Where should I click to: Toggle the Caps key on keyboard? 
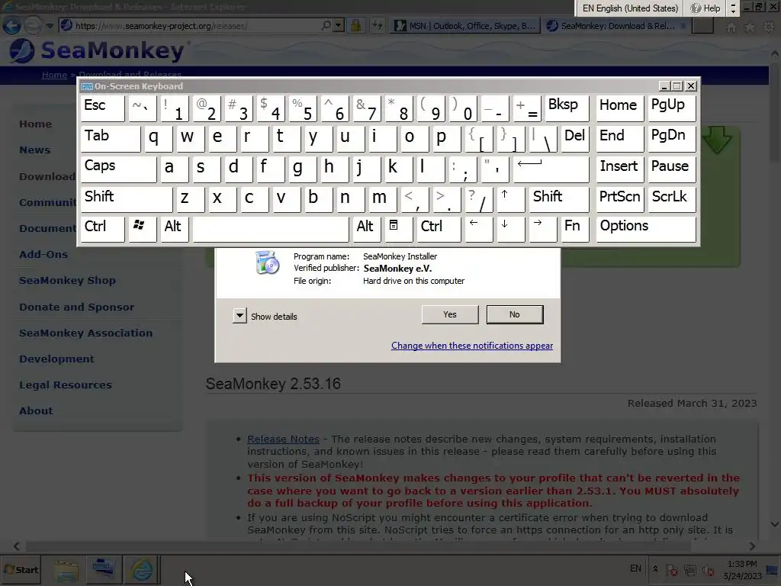coord(118,169)
